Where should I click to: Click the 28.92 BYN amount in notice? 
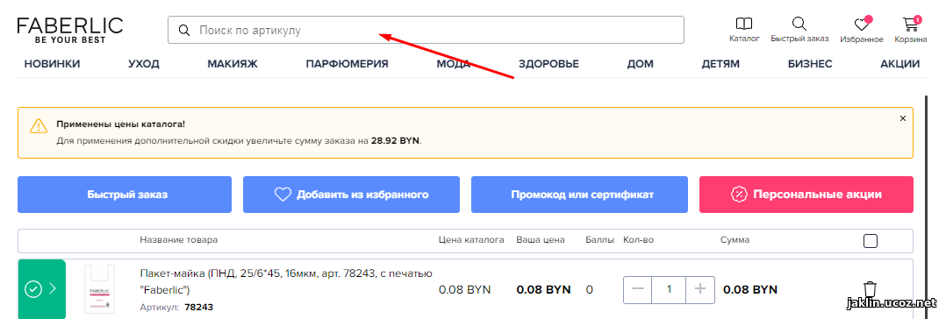pyautogui.click(x=395, y=140)
